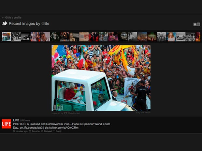The width and height of the screenshot is (202, 151).
Task: Click the LIFE.com handle text
Action: (x=25, y=120)
